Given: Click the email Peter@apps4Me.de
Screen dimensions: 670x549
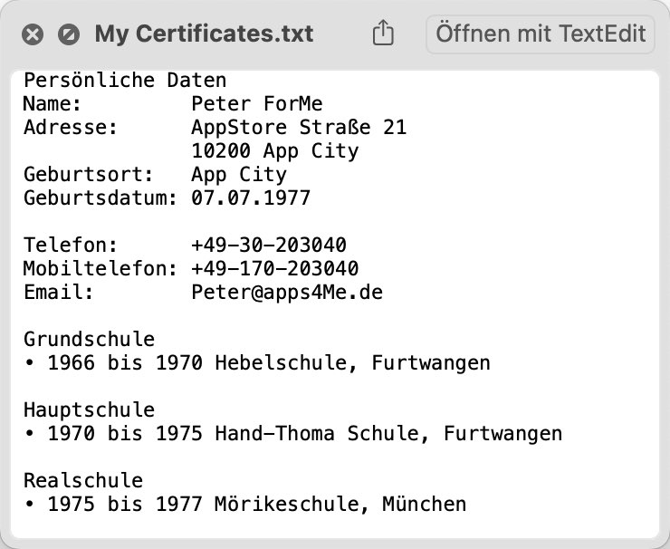Looking at the screenshot, I should pyautogui.click(x=287, y=293).
